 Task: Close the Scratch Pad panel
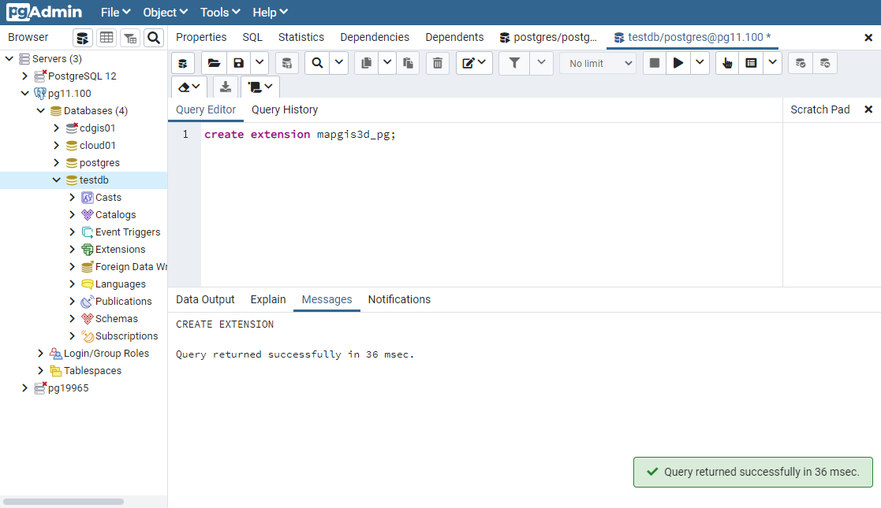click(x=868, y=109)
